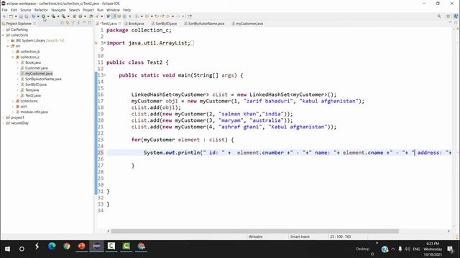The height and width of the screenshot is (258, 460).
Task: Open the Refactor menu
Action: pos(41,10)
